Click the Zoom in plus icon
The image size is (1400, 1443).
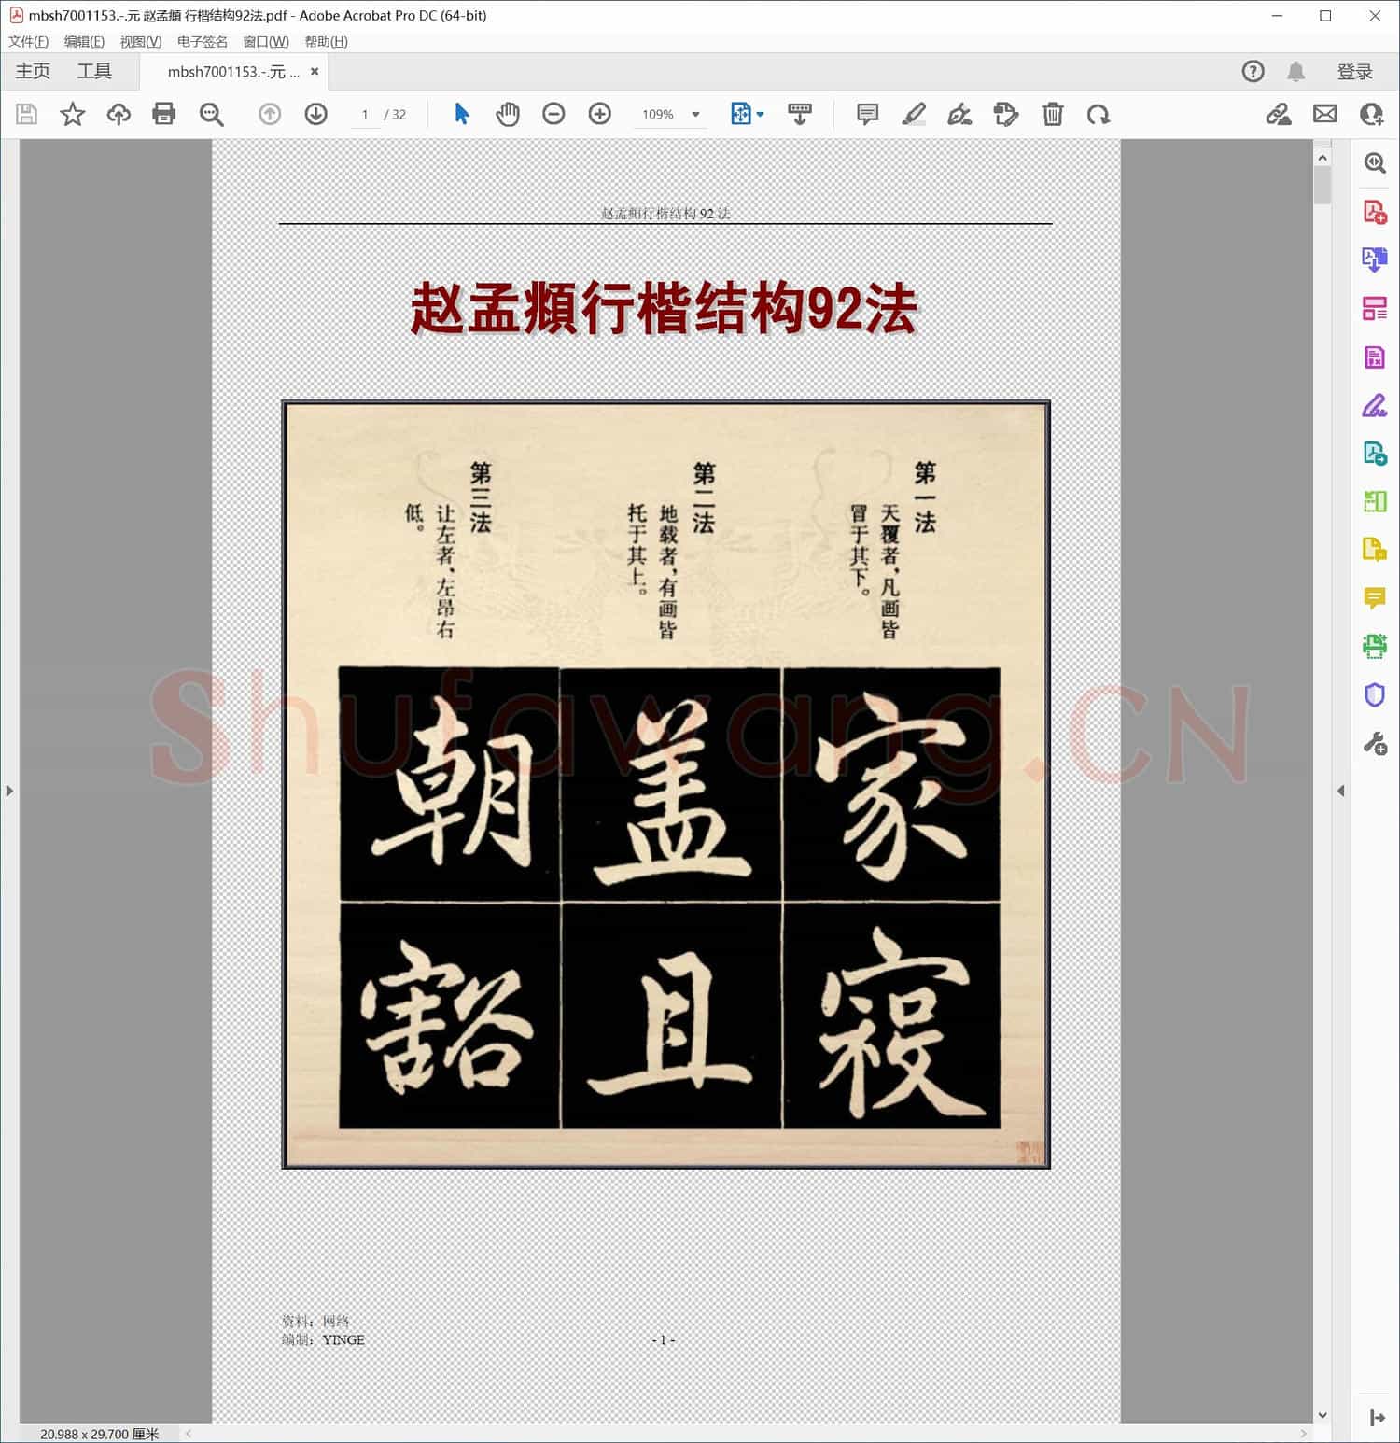click(x=600, y=114)
